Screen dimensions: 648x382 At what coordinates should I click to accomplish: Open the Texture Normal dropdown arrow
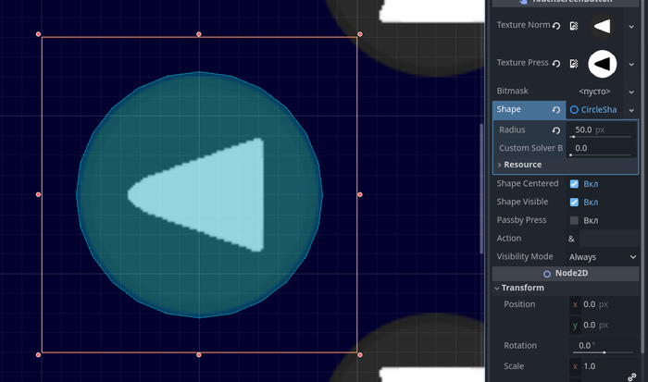[x=632, y=26]
